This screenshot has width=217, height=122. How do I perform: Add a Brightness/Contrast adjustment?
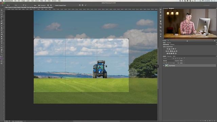(167, 49)
